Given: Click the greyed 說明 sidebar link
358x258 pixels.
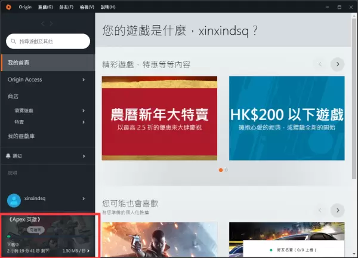Looking at the screenshot, I should click(13, 173).
